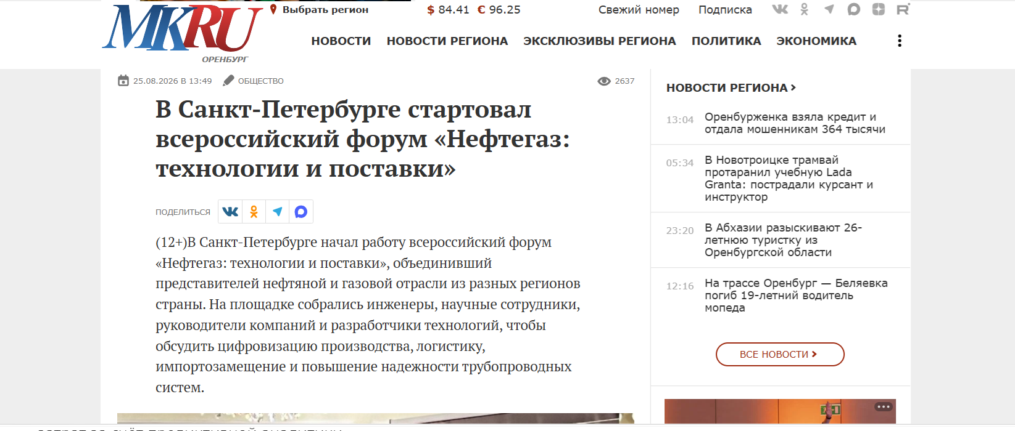
Task: Open Telegram link in header
Action: click(829, 9)
